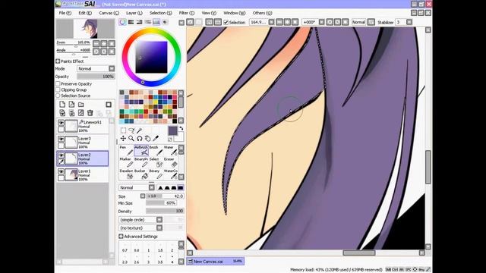Open the layer Mode dropdown
The height and width of the screenshot is (273, 486).
112,69
